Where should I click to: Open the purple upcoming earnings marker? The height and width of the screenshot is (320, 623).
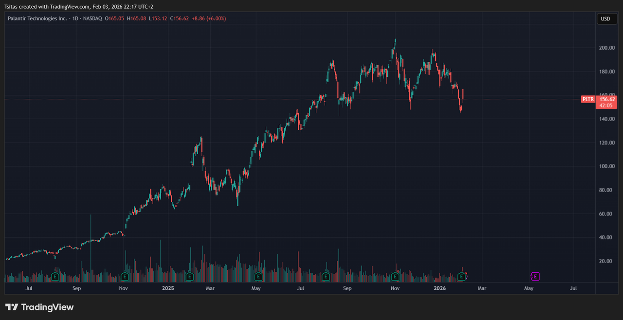click(535, 277)
